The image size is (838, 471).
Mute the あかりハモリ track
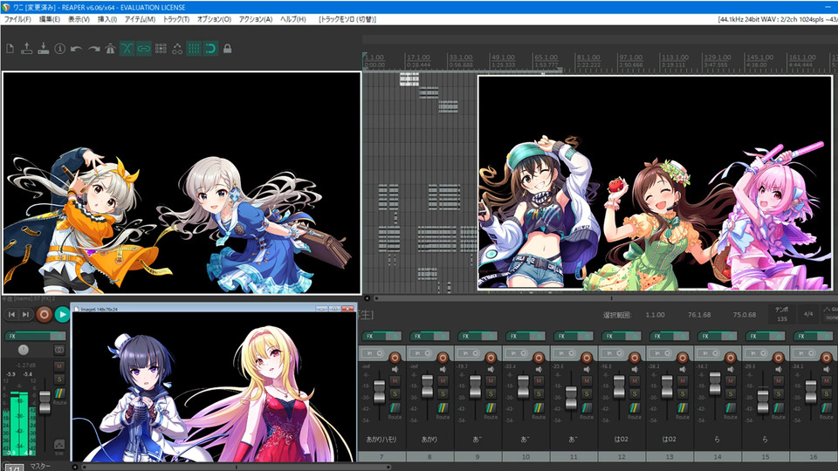pyautogui.click(x=395, y=381)
